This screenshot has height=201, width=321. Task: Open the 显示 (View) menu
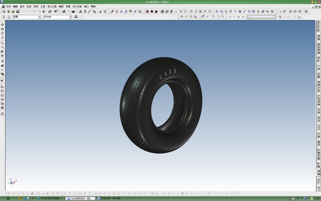click(x=22, y=6)
